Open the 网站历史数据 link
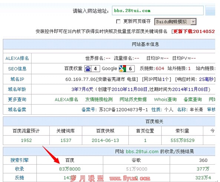 [133, 100]
